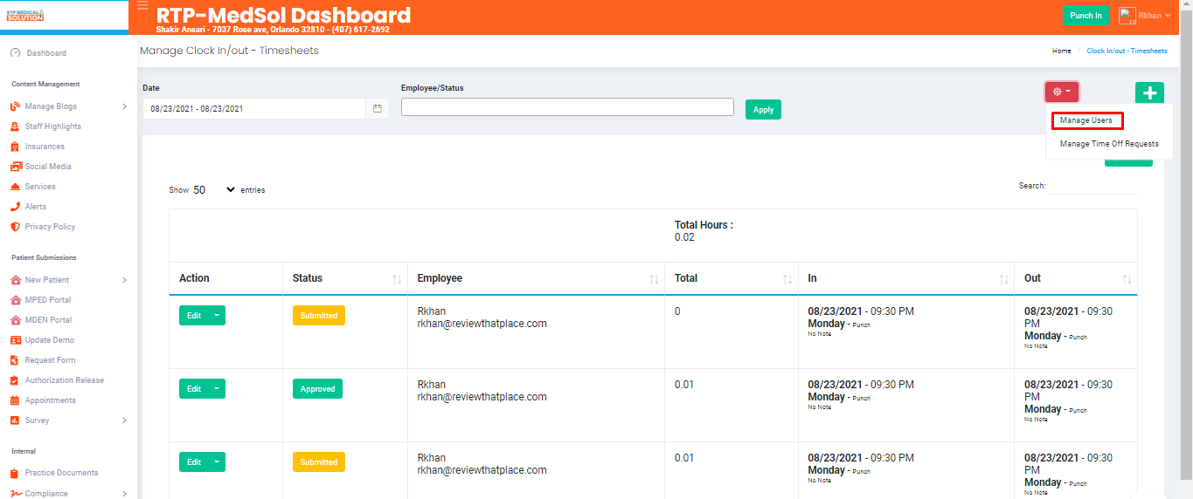
Task: Click Clock In/out - Timesheets breadcrumb
Action: click(x=1127, y=51)
